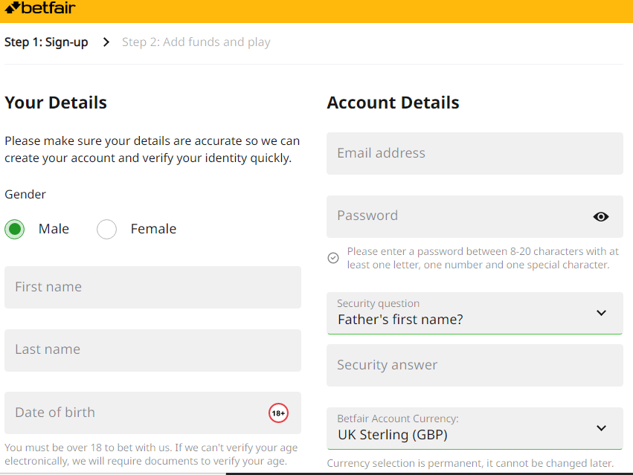The height and width of the screenshot is (475, 633).
Task: Show password using the eye icon
Action: [x=601, y=217]
